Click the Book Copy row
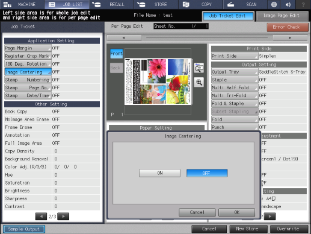Viewport: 311px width, 234px height. point(52,112)
